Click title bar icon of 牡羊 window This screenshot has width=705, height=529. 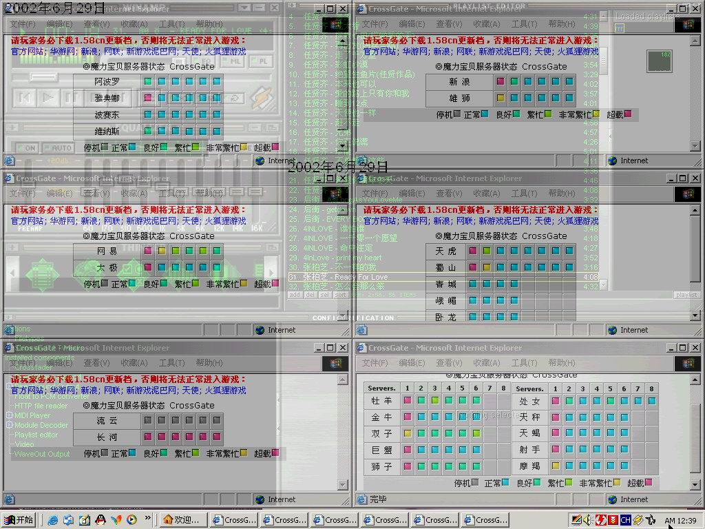pos(361,348)
